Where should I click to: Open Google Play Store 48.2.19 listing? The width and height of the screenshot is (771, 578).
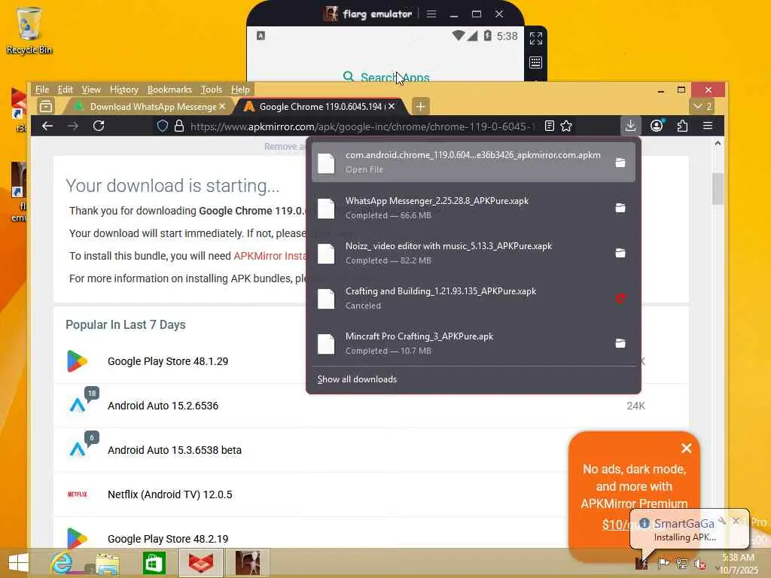pyautogui.click(x=168, y=539)
